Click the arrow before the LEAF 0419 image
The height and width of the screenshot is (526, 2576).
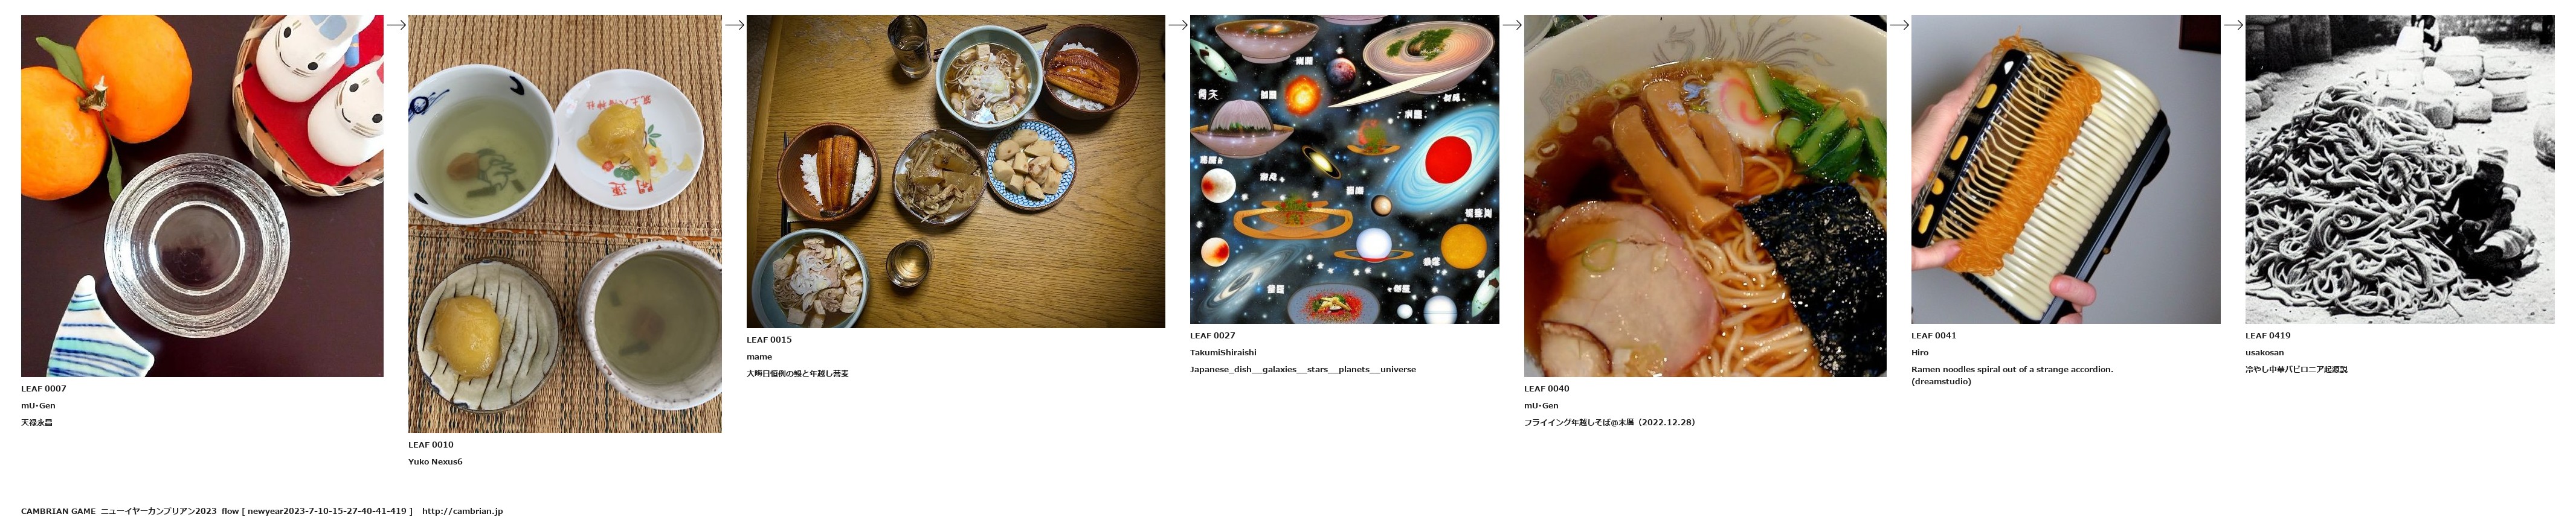click(x=2233, y=25)
